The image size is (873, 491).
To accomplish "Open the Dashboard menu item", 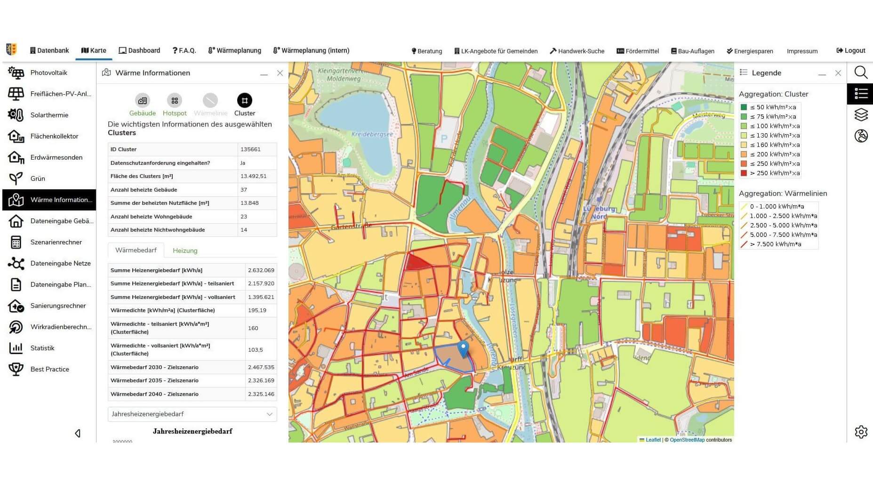I will tap(139, 50).
